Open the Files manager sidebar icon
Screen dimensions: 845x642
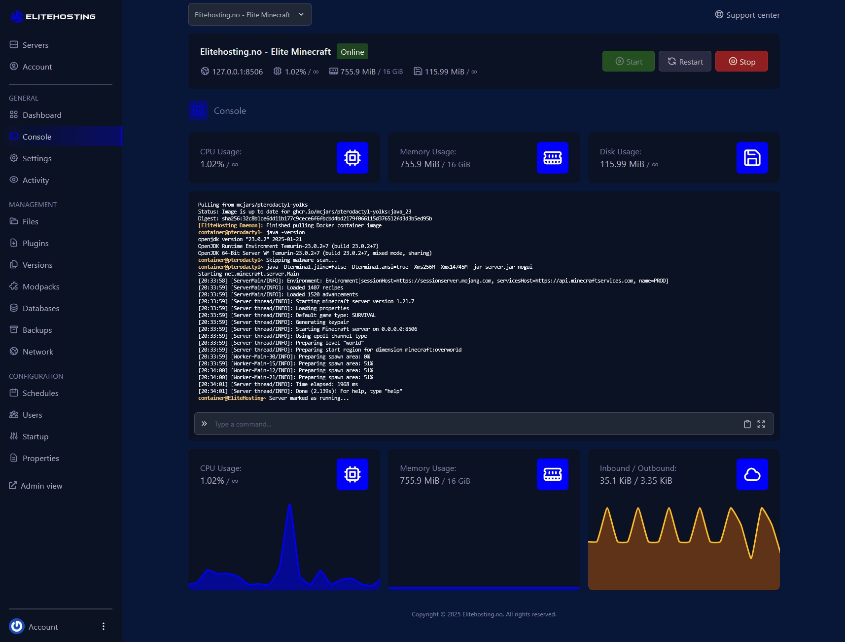(14, 221)
